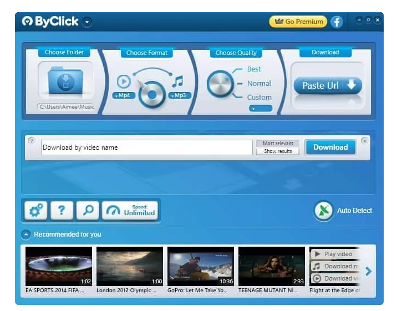Screen dimensions: 397x311
Task: Click the Go Premium button
Action: 298,22
